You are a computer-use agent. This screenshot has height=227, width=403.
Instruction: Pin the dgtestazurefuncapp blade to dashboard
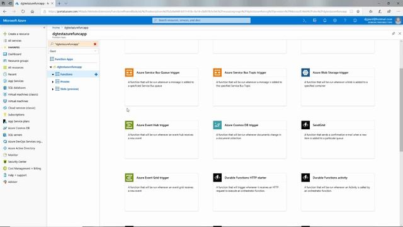(x=393, y=33)
